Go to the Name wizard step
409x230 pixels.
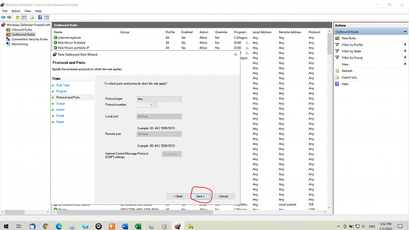[x=60, y=122]
